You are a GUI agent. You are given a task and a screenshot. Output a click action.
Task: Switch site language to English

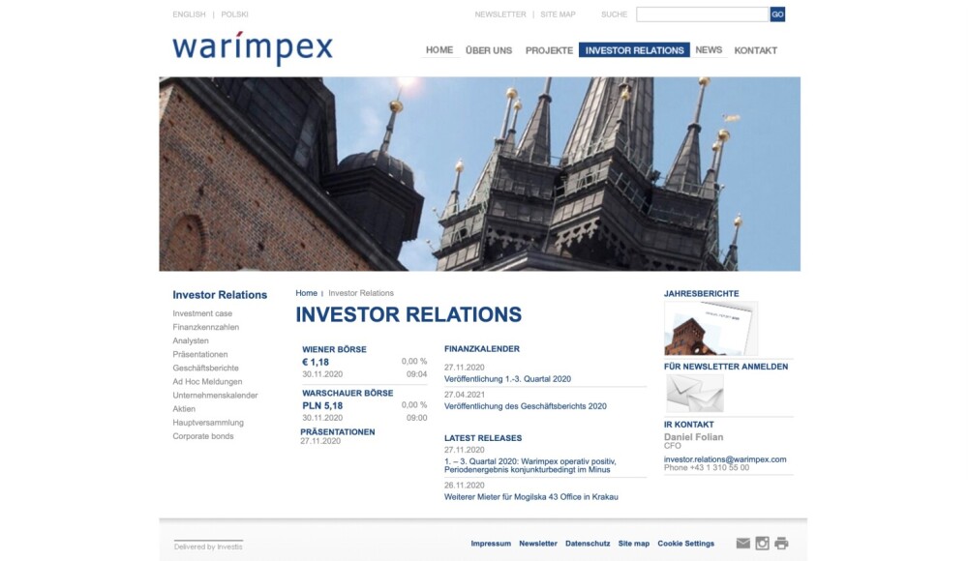coord(189,15)
